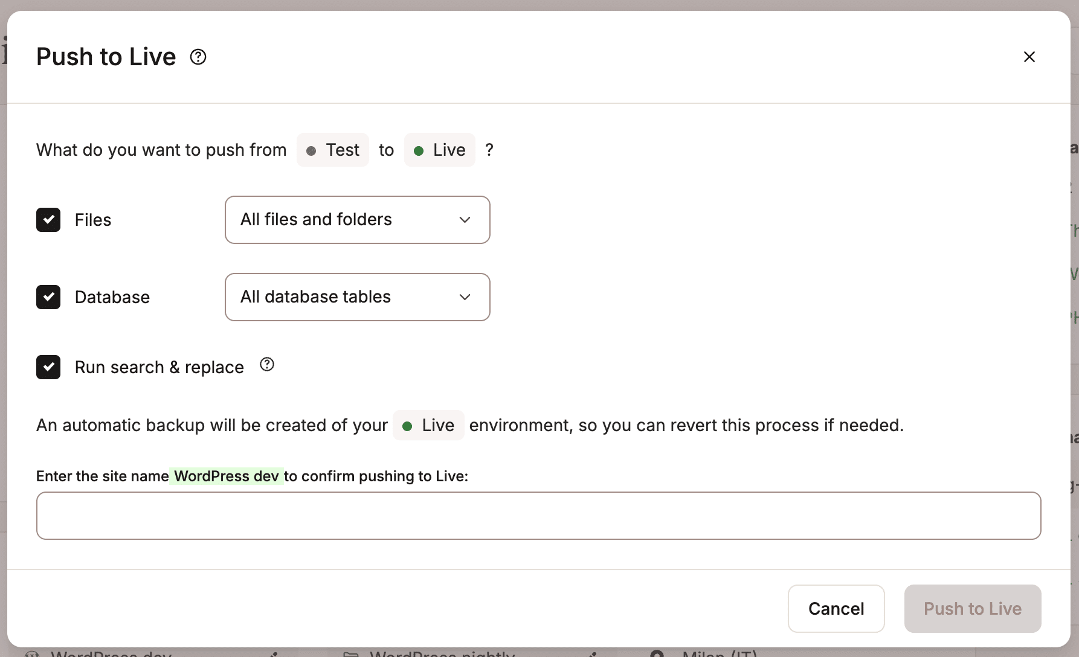Disable Run search & replace
Screen dimensions: 1079x657
[x=48, y=367]
